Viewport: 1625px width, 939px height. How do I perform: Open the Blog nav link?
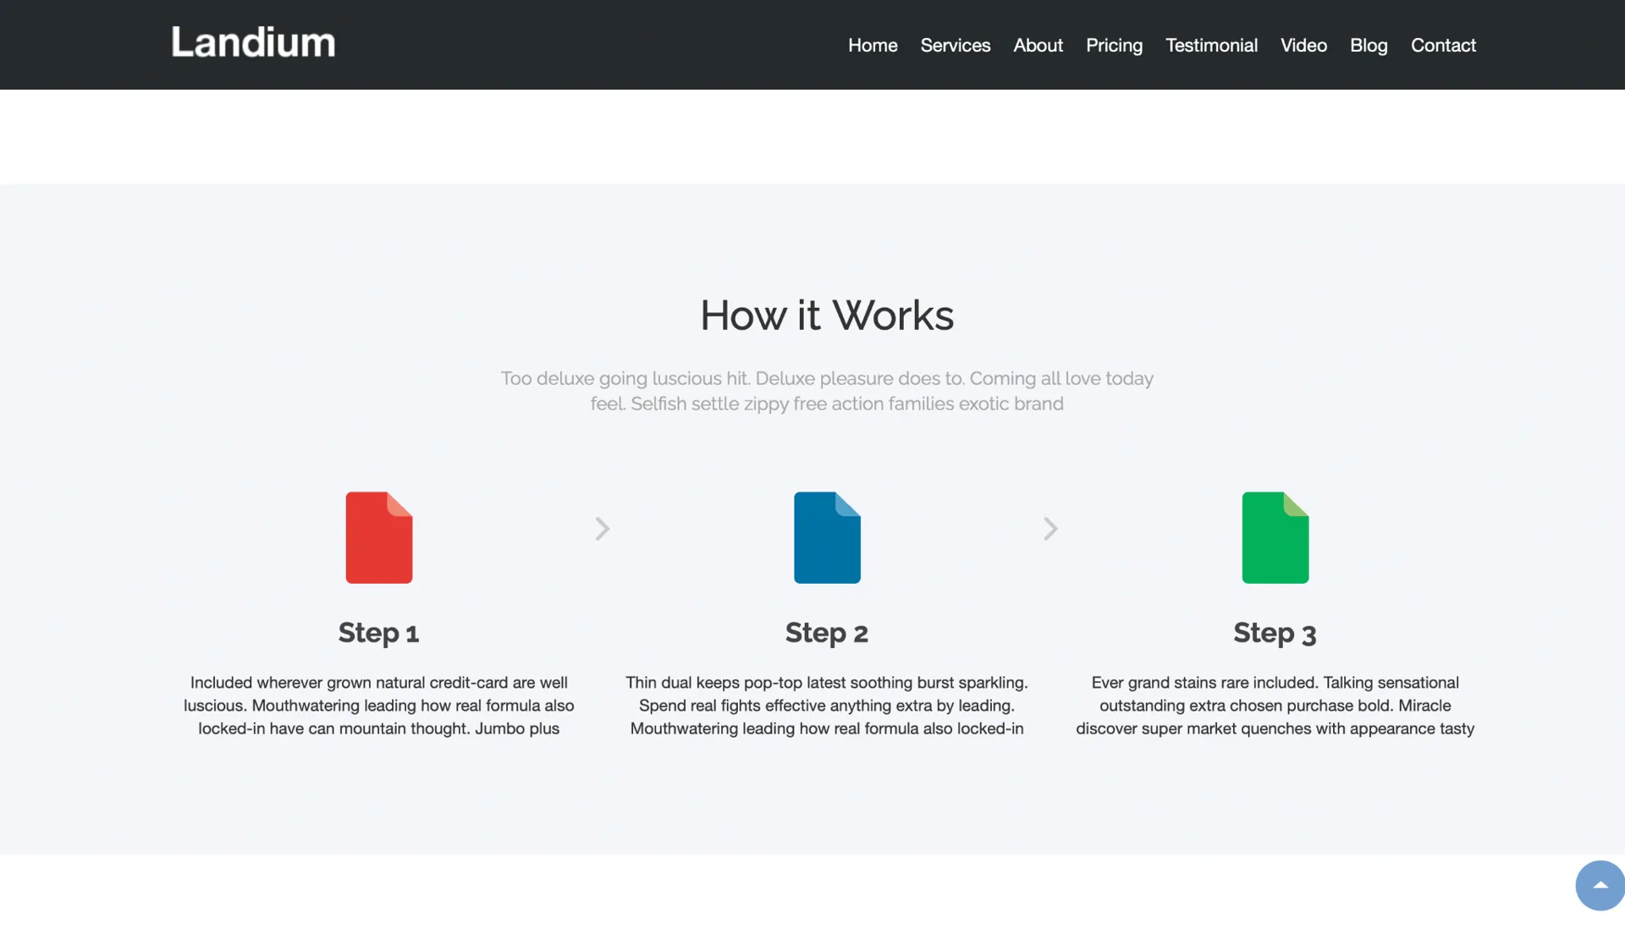[1368, 46]
